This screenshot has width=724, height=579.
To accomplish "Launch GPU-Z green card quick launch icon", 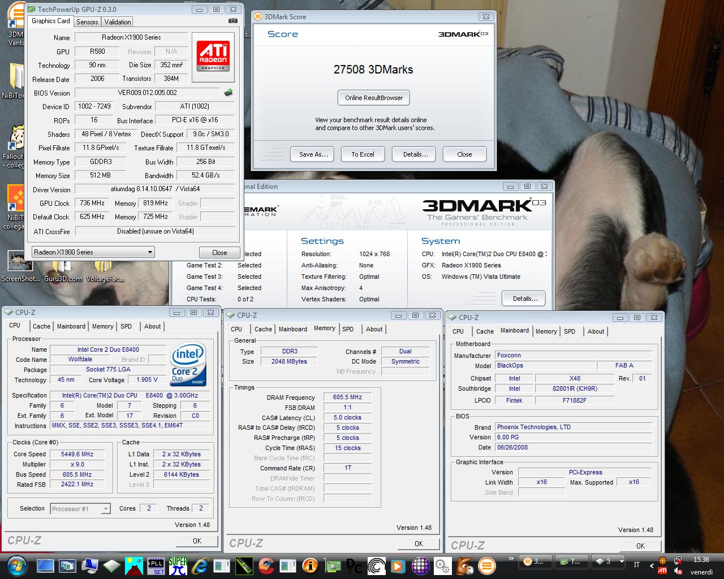I will (x=332, y=565).
